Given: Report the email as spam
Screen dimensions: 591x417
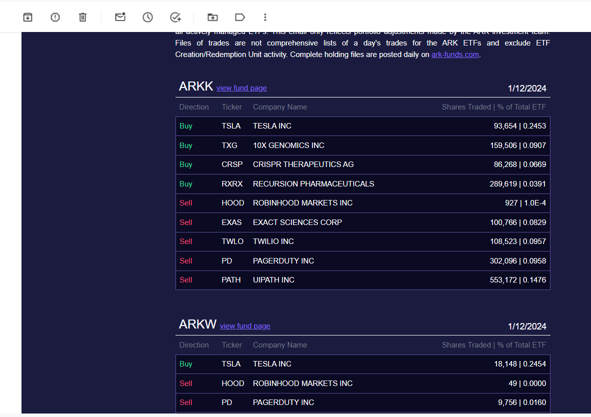Looking at the screenshot, I should (55, 17).
